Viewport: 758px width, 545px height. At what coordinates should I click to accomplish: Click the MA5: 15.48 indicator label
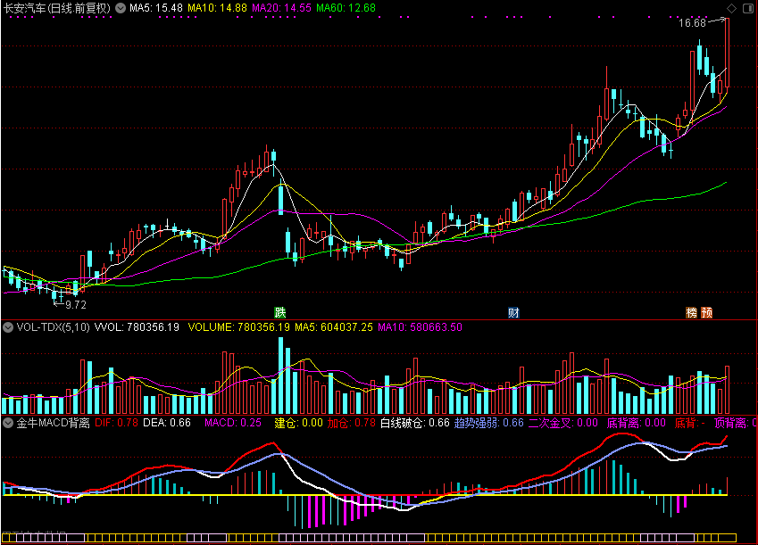click(156, 8)
